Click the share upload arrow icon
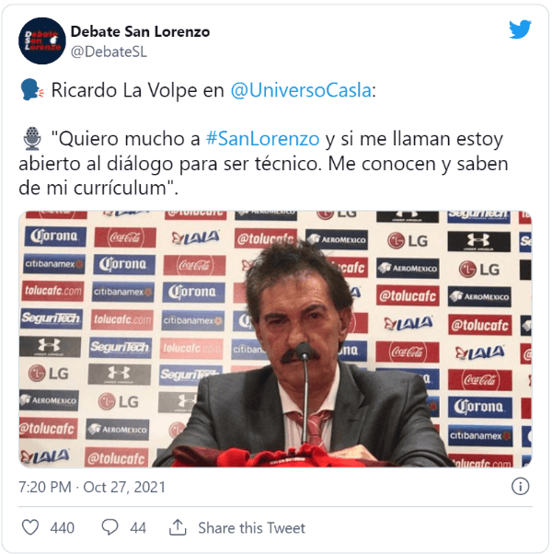 click(x=178, y=527)
